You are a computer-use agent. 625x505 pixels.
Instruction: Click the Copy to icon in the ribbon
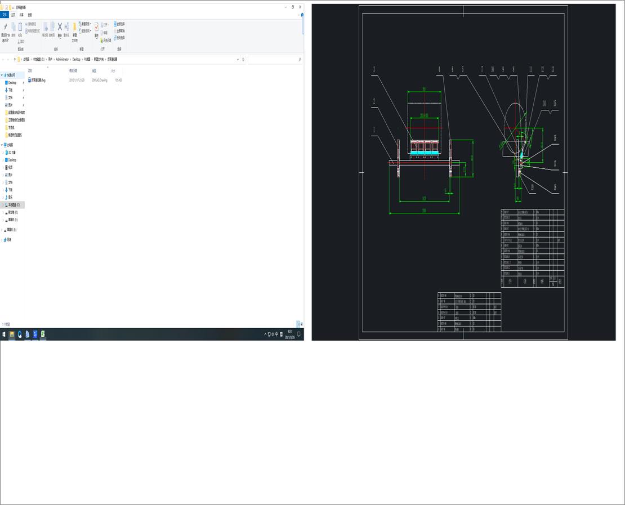point(52,27)
